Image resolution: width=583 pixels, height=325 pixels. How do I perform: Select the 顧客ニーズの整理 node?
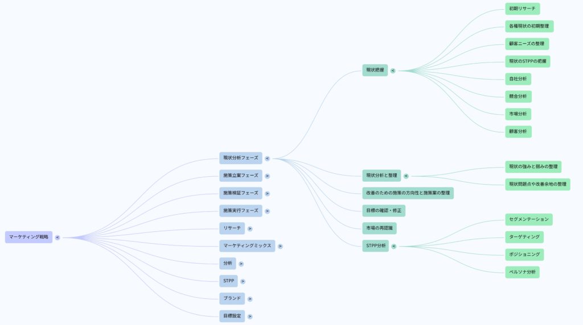pyautogui.click(x=527, y=44)
